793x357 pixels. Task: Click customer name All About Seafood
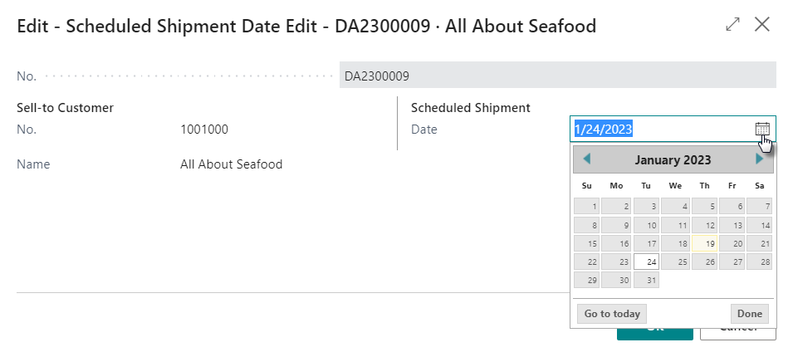pos(231,164)
